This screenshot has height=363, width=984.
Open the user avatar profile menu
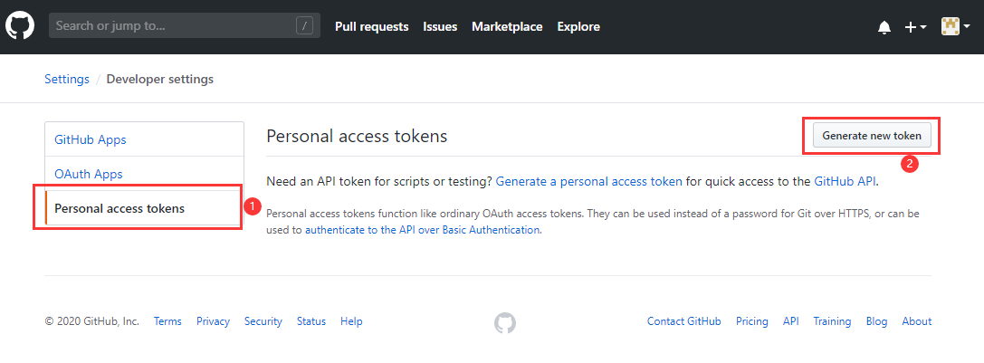[955, 27]
